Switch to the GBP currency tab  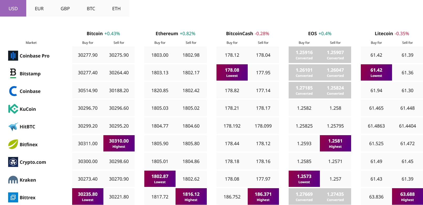65,8
